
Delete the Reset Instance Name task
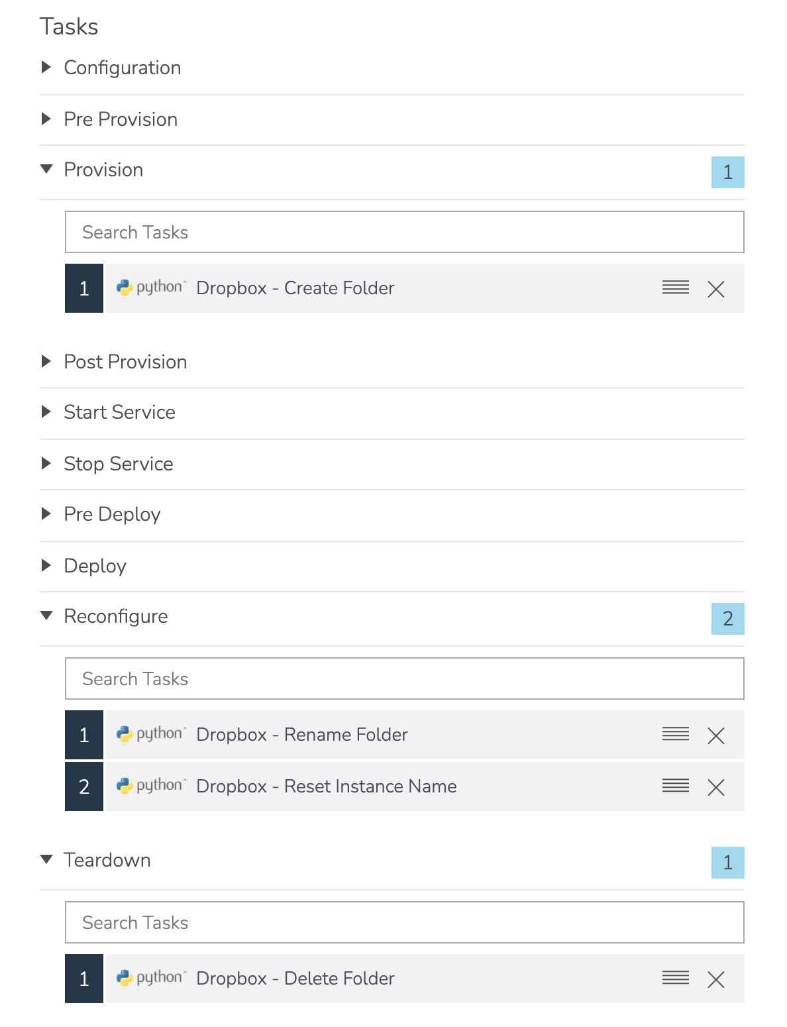click(716, 787)
